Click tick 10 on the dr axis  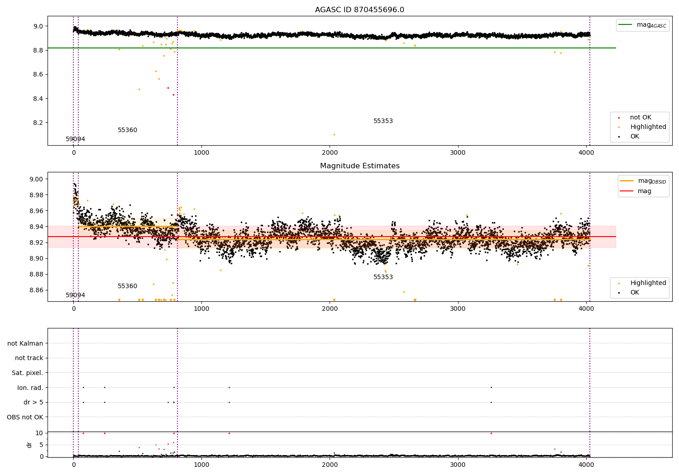click(x=39, y=433)
